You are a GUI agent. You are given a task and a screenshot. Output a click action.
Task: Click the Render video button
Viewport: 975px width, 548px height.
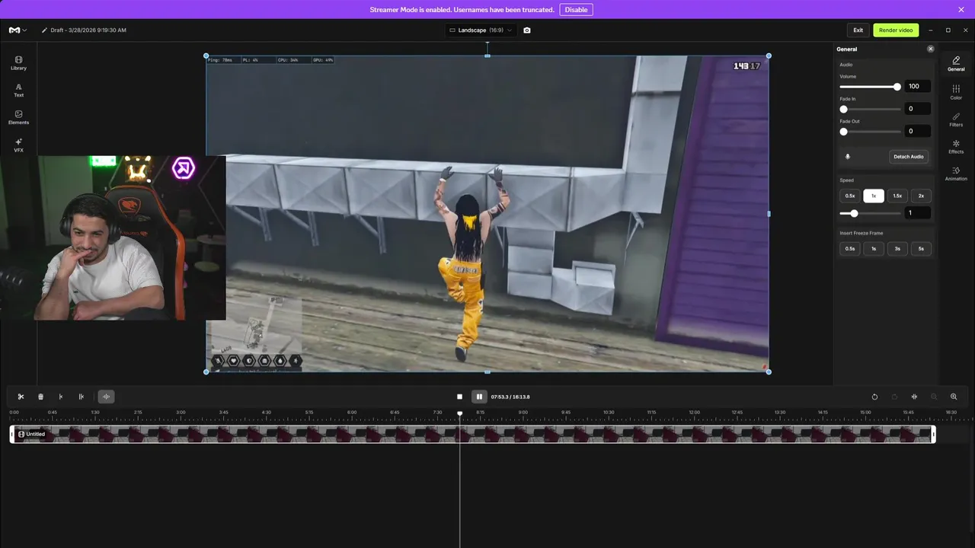pos(896,30)
